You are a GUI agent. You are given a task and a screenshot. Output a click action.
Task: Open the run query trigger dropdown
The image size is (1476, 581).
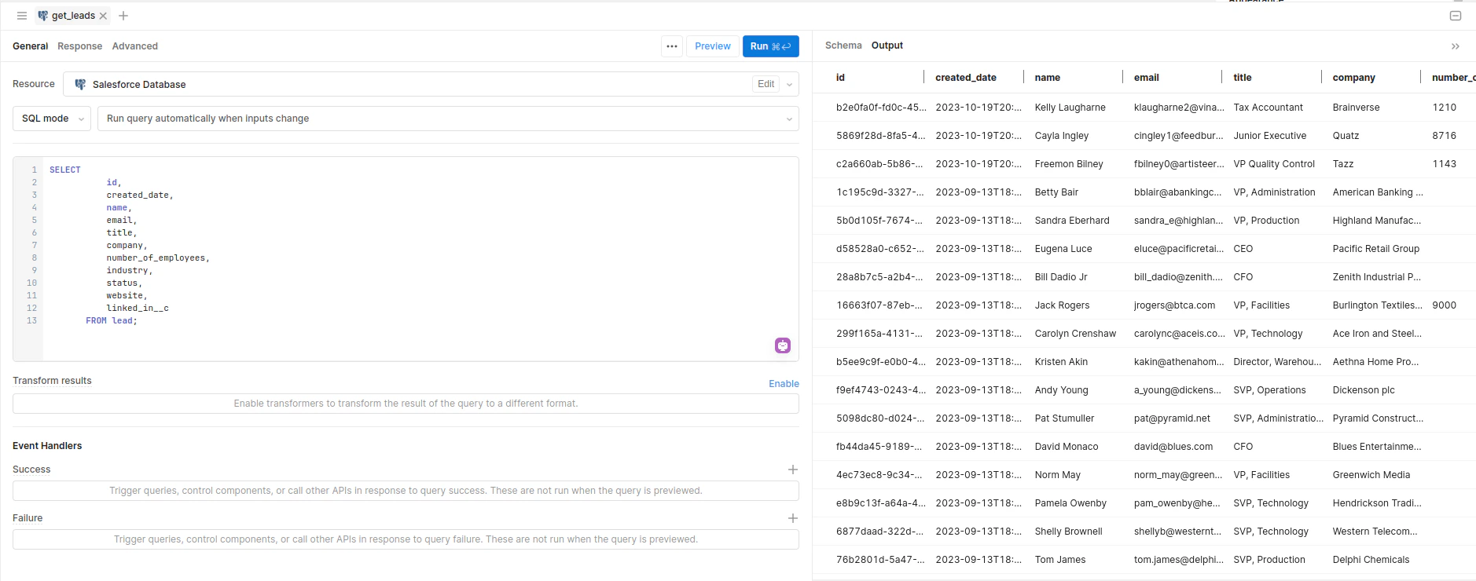click(448, 119)
